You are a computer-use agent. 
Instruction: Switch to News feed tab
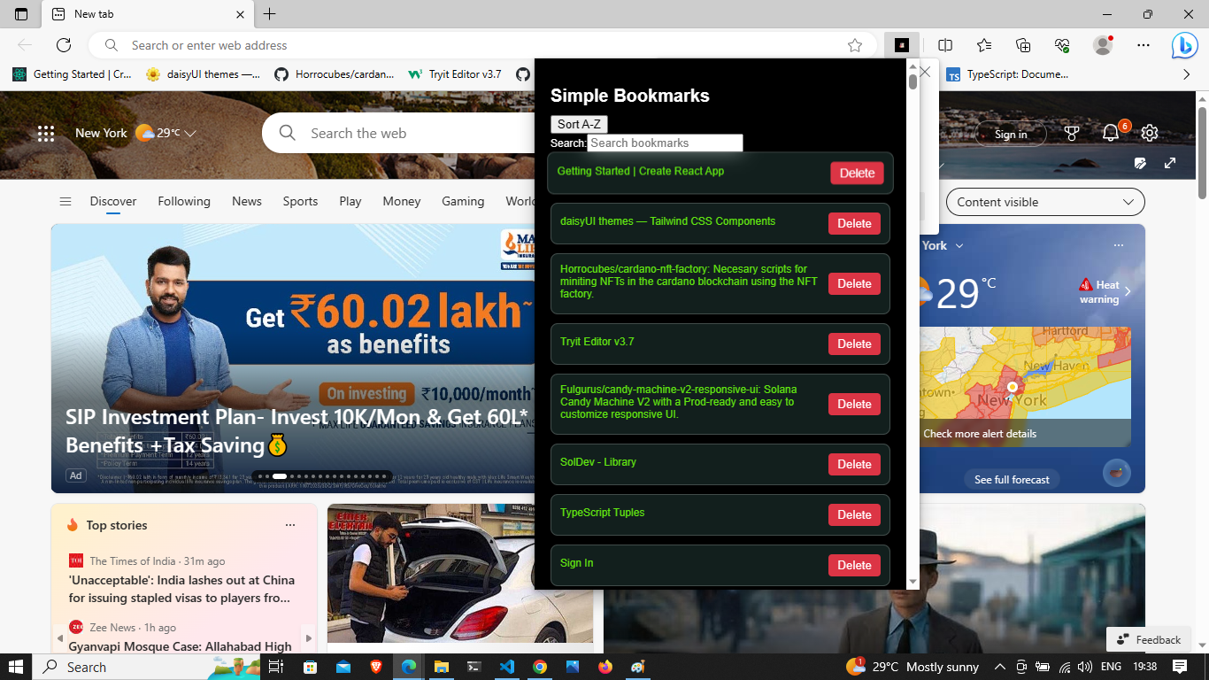tap(247, 201)
